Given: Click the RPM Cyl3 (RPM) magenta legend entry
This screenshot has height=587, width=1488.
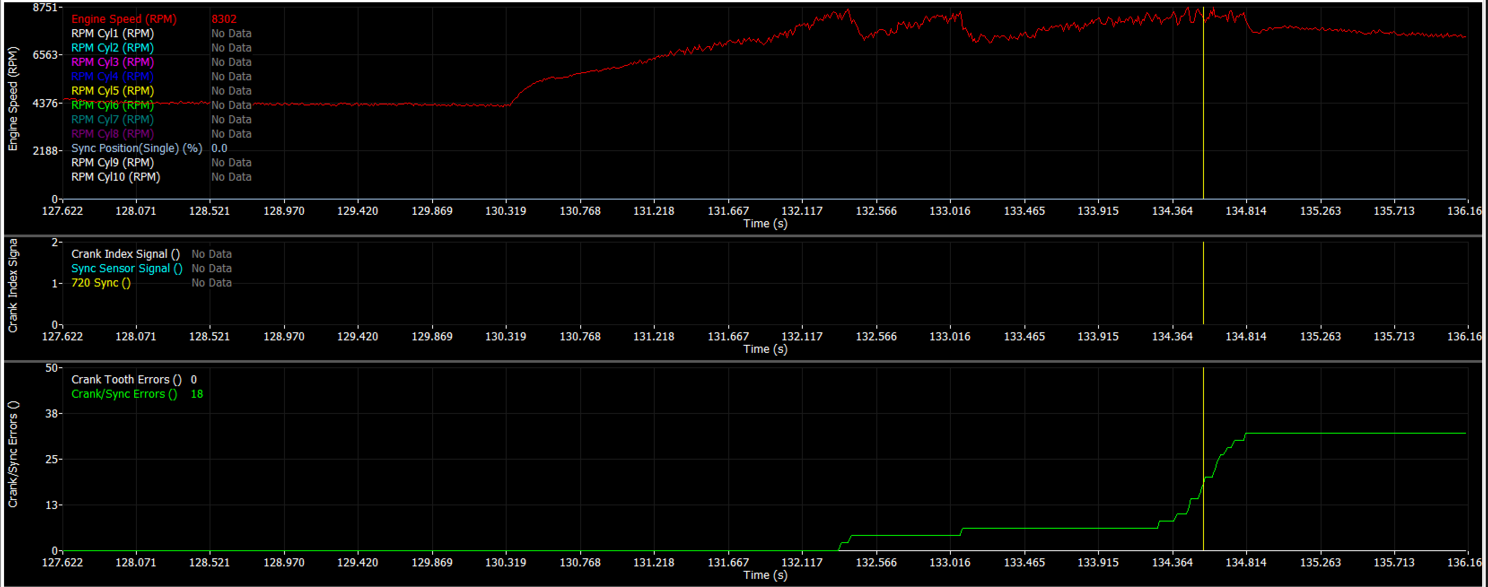Looking at the screenshot, I should 113,62.
